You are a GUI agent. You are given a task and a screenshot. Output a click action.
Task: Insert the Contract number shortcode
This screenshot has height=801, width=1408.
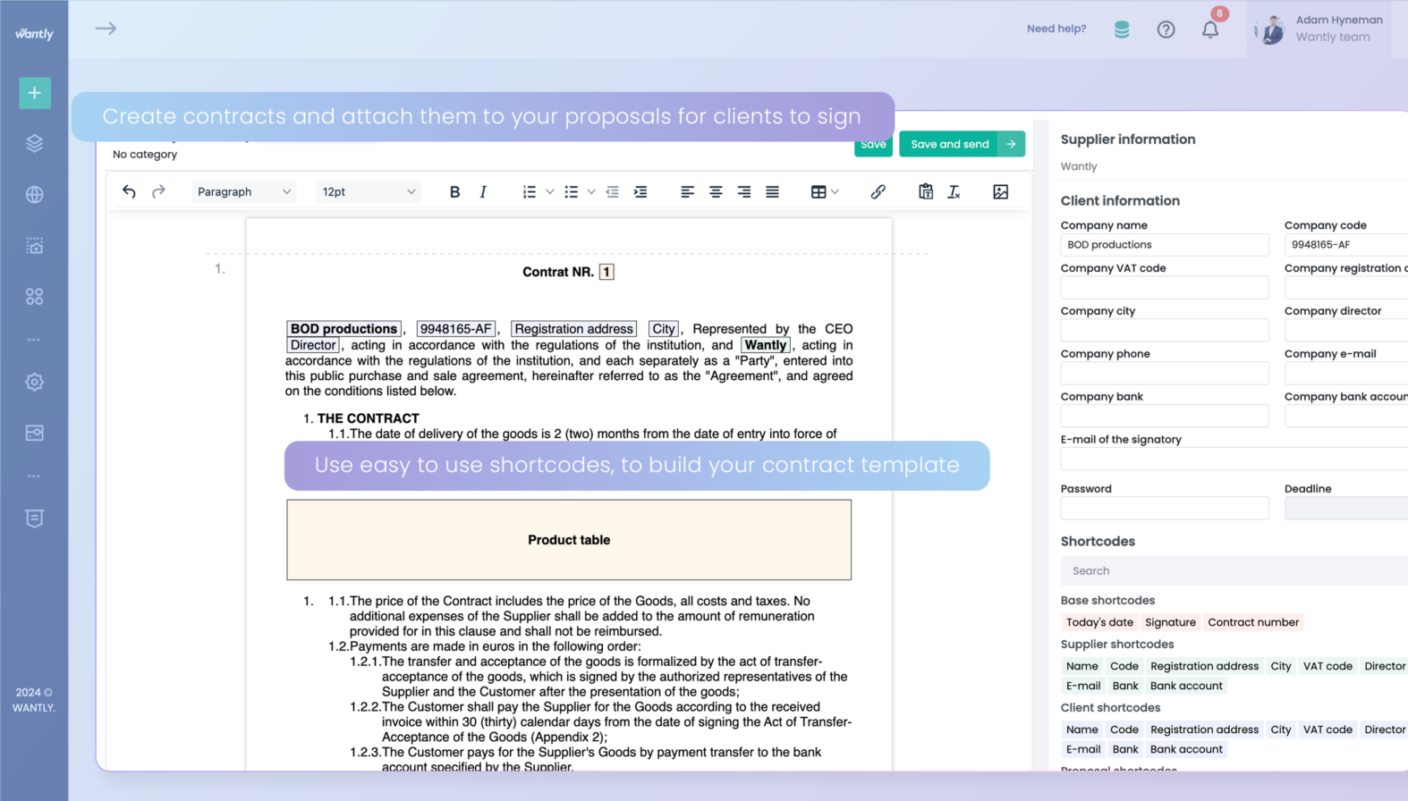point(1252,622)
